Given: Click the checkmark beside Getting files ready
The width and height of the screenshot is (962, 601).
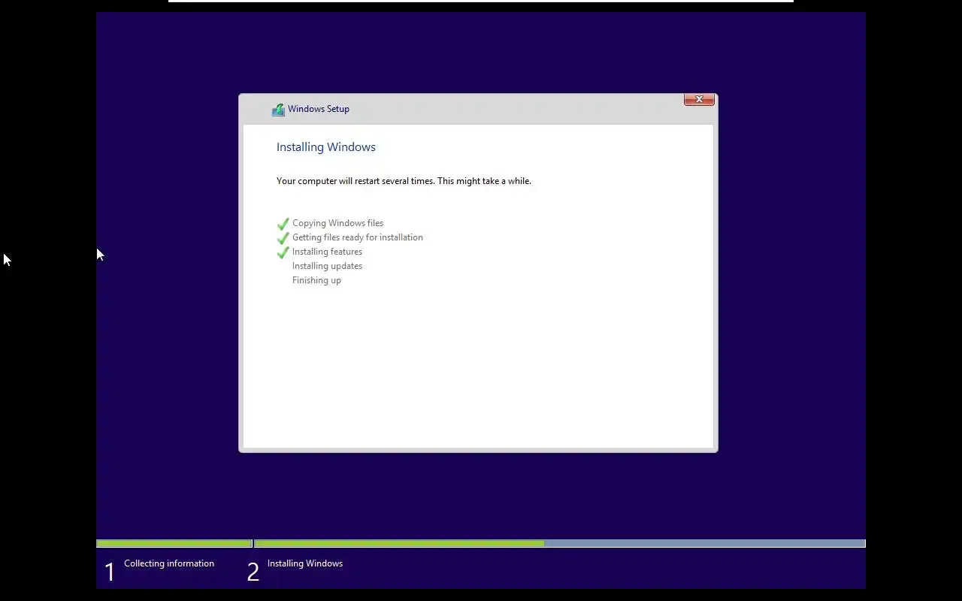Looking at the screenshot, I should tap(283, 238).
